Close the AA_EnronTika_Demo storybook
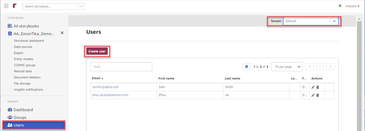This screenshot has width=365, height=131. point(62,33)
